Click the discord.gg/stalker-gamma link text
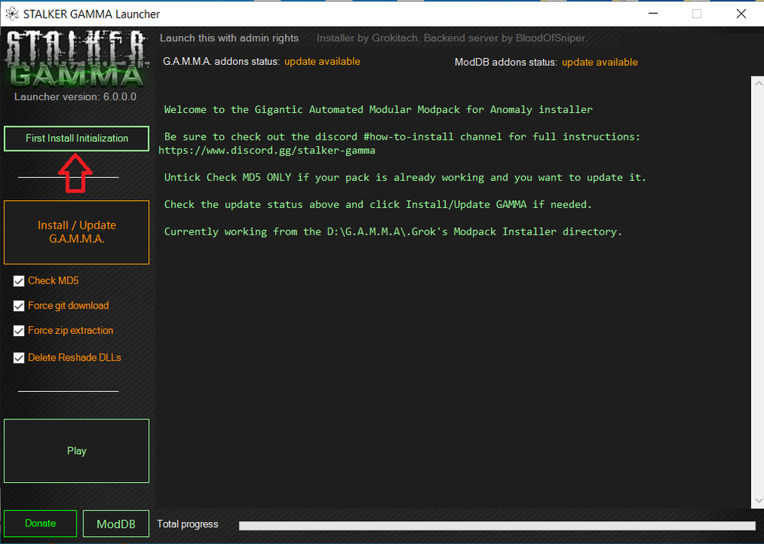764x544 pixels. pyautogui.click(x=267, y=151)
